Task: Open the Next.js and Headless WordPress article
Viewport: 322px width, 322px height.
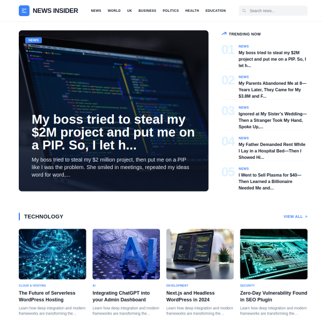Action: [191, 296]
